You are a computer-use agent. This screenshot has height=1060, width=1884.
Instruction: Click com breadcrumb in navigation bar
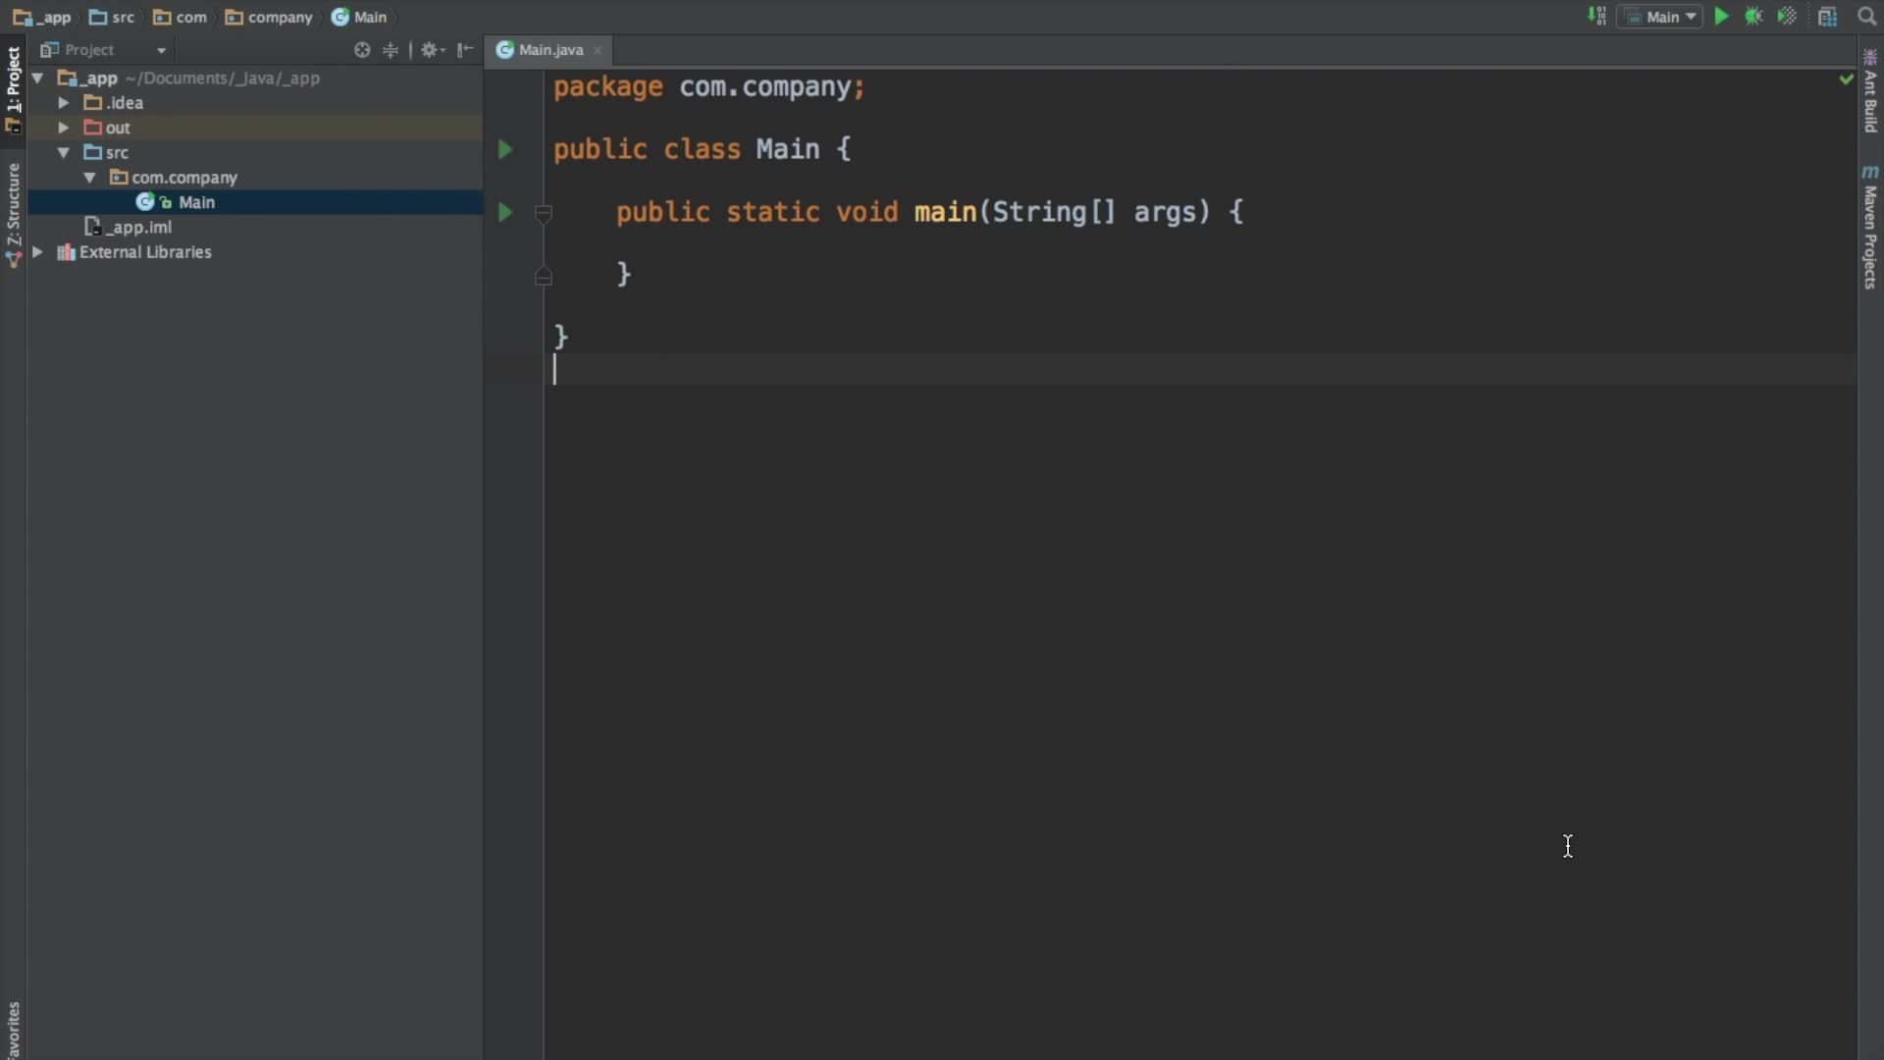[181, 17]
